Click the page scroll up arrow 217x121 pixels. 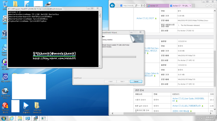click(215, 11)
